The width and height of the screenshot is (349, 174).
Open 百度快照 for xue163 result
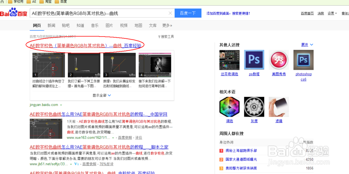coord(125,138)
